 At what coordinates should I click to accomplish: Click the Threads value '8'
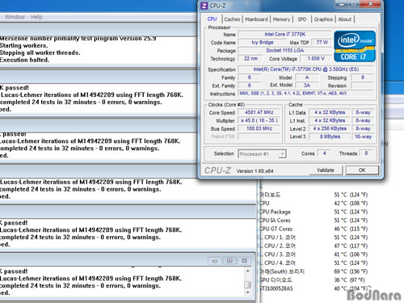pos(366,154)
